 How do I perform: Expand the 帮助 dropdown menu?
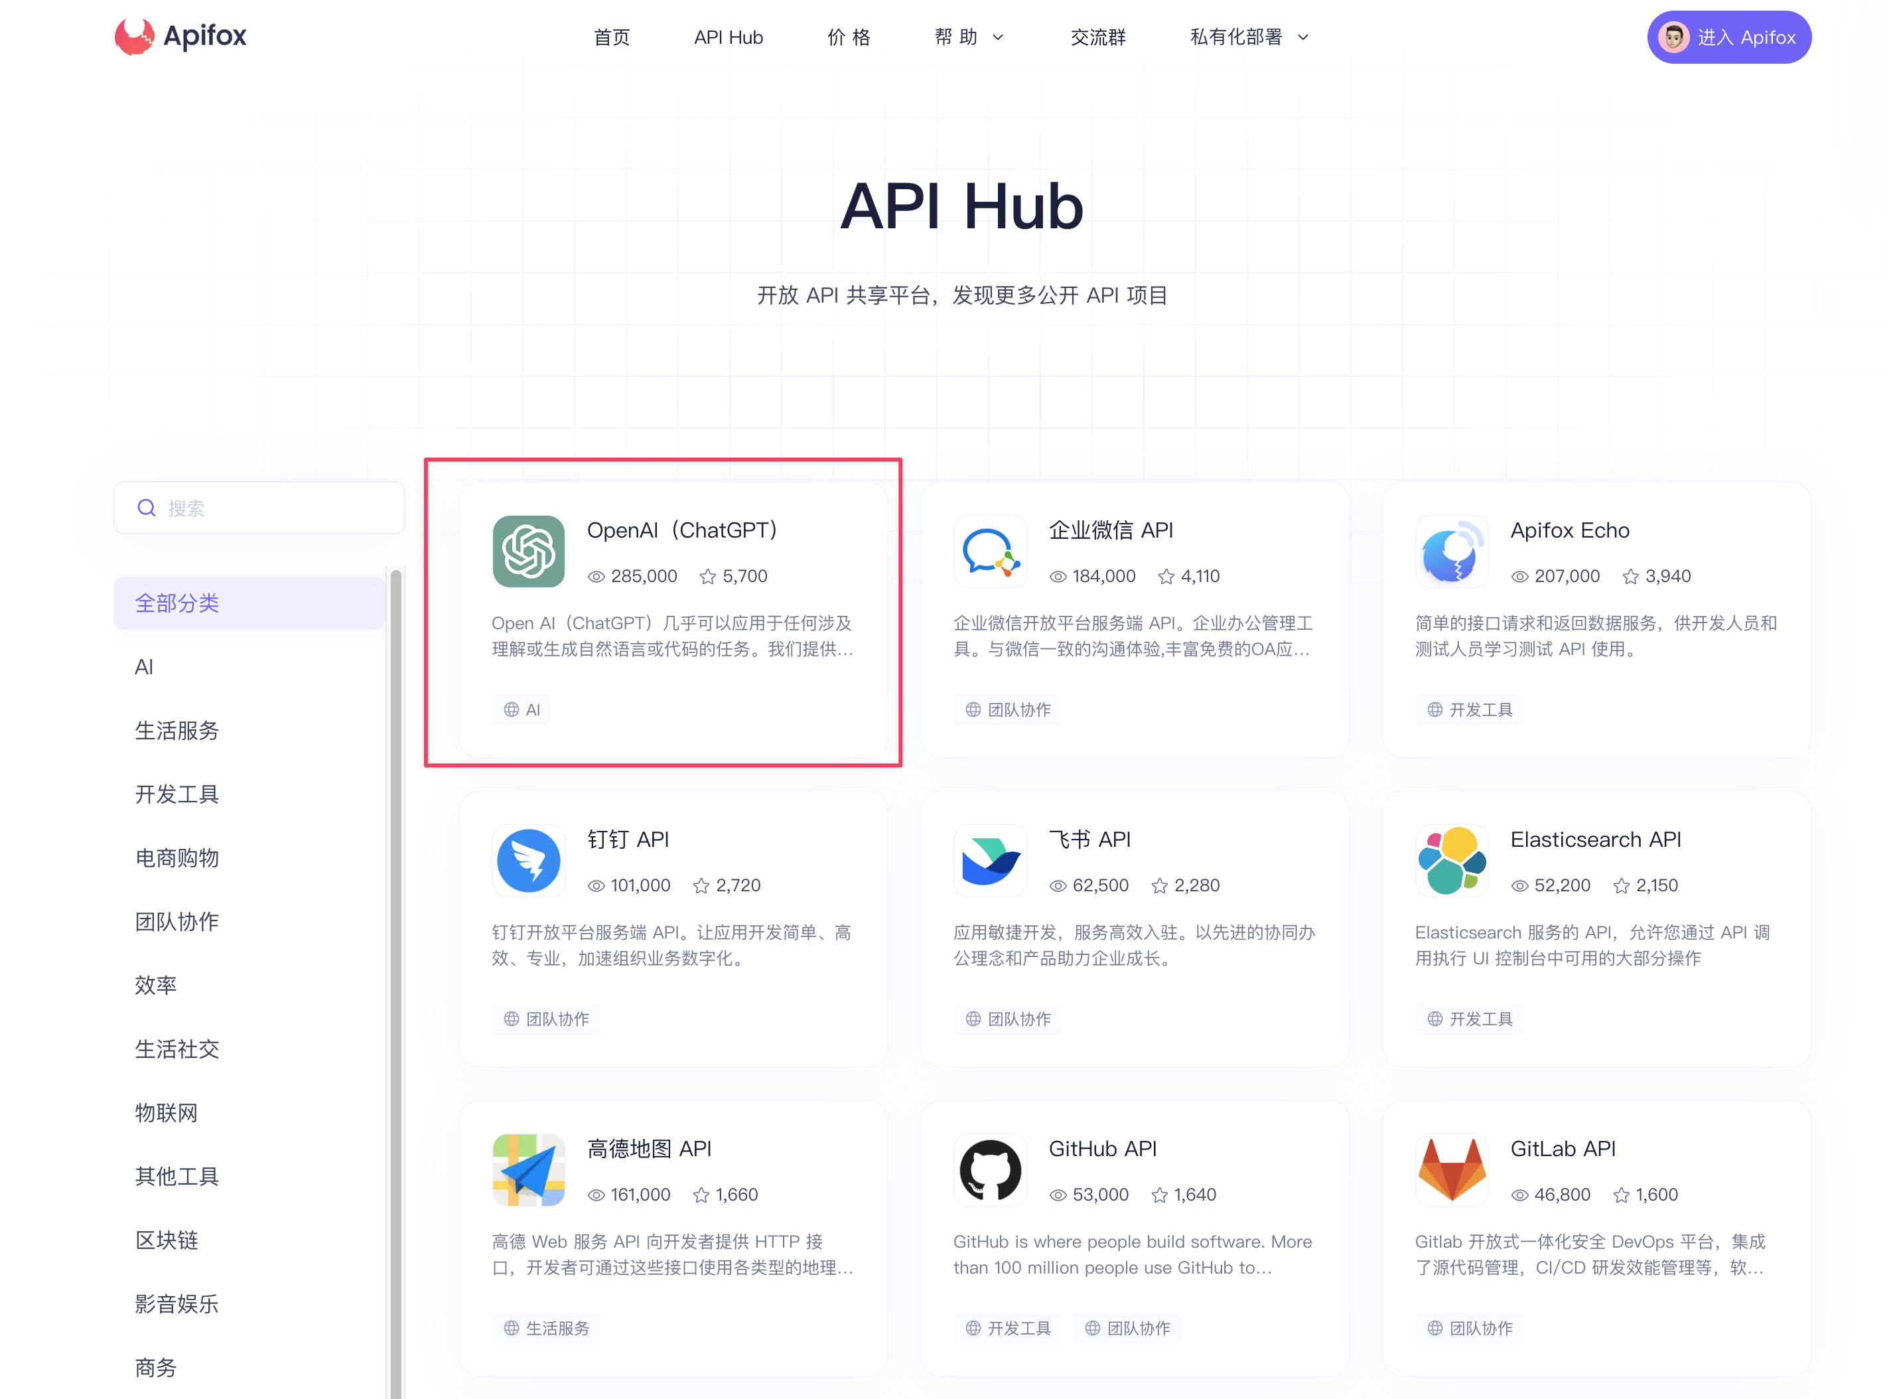[969, 37]
